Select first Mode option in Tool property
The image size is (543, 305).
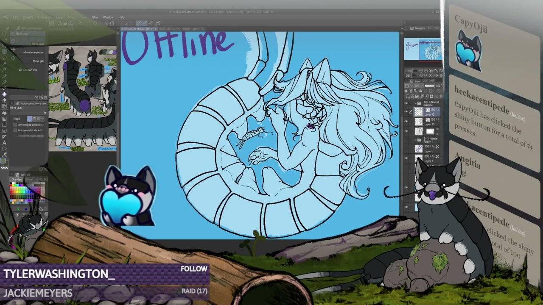click(30, 119)
